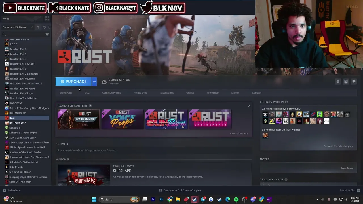Click the Downloads status icon
Screen dimensions: 363x204
tap(161, 190)
